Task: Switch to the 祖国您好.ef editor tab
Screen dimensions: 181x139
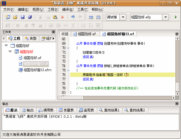Action: click(x=84, y=34)
